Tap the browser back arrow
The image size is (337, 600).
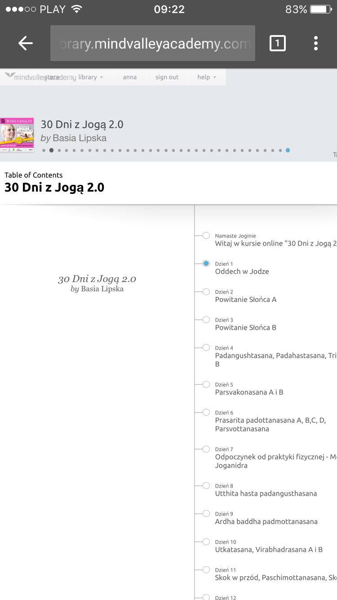point(26,43)
